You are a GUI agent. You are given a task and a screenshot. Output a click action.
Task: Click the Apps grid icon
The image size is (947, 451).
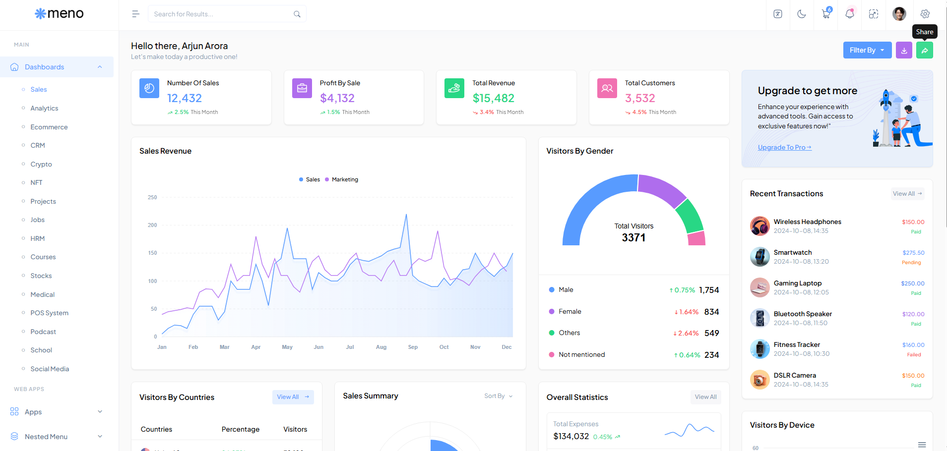[14, 411]
